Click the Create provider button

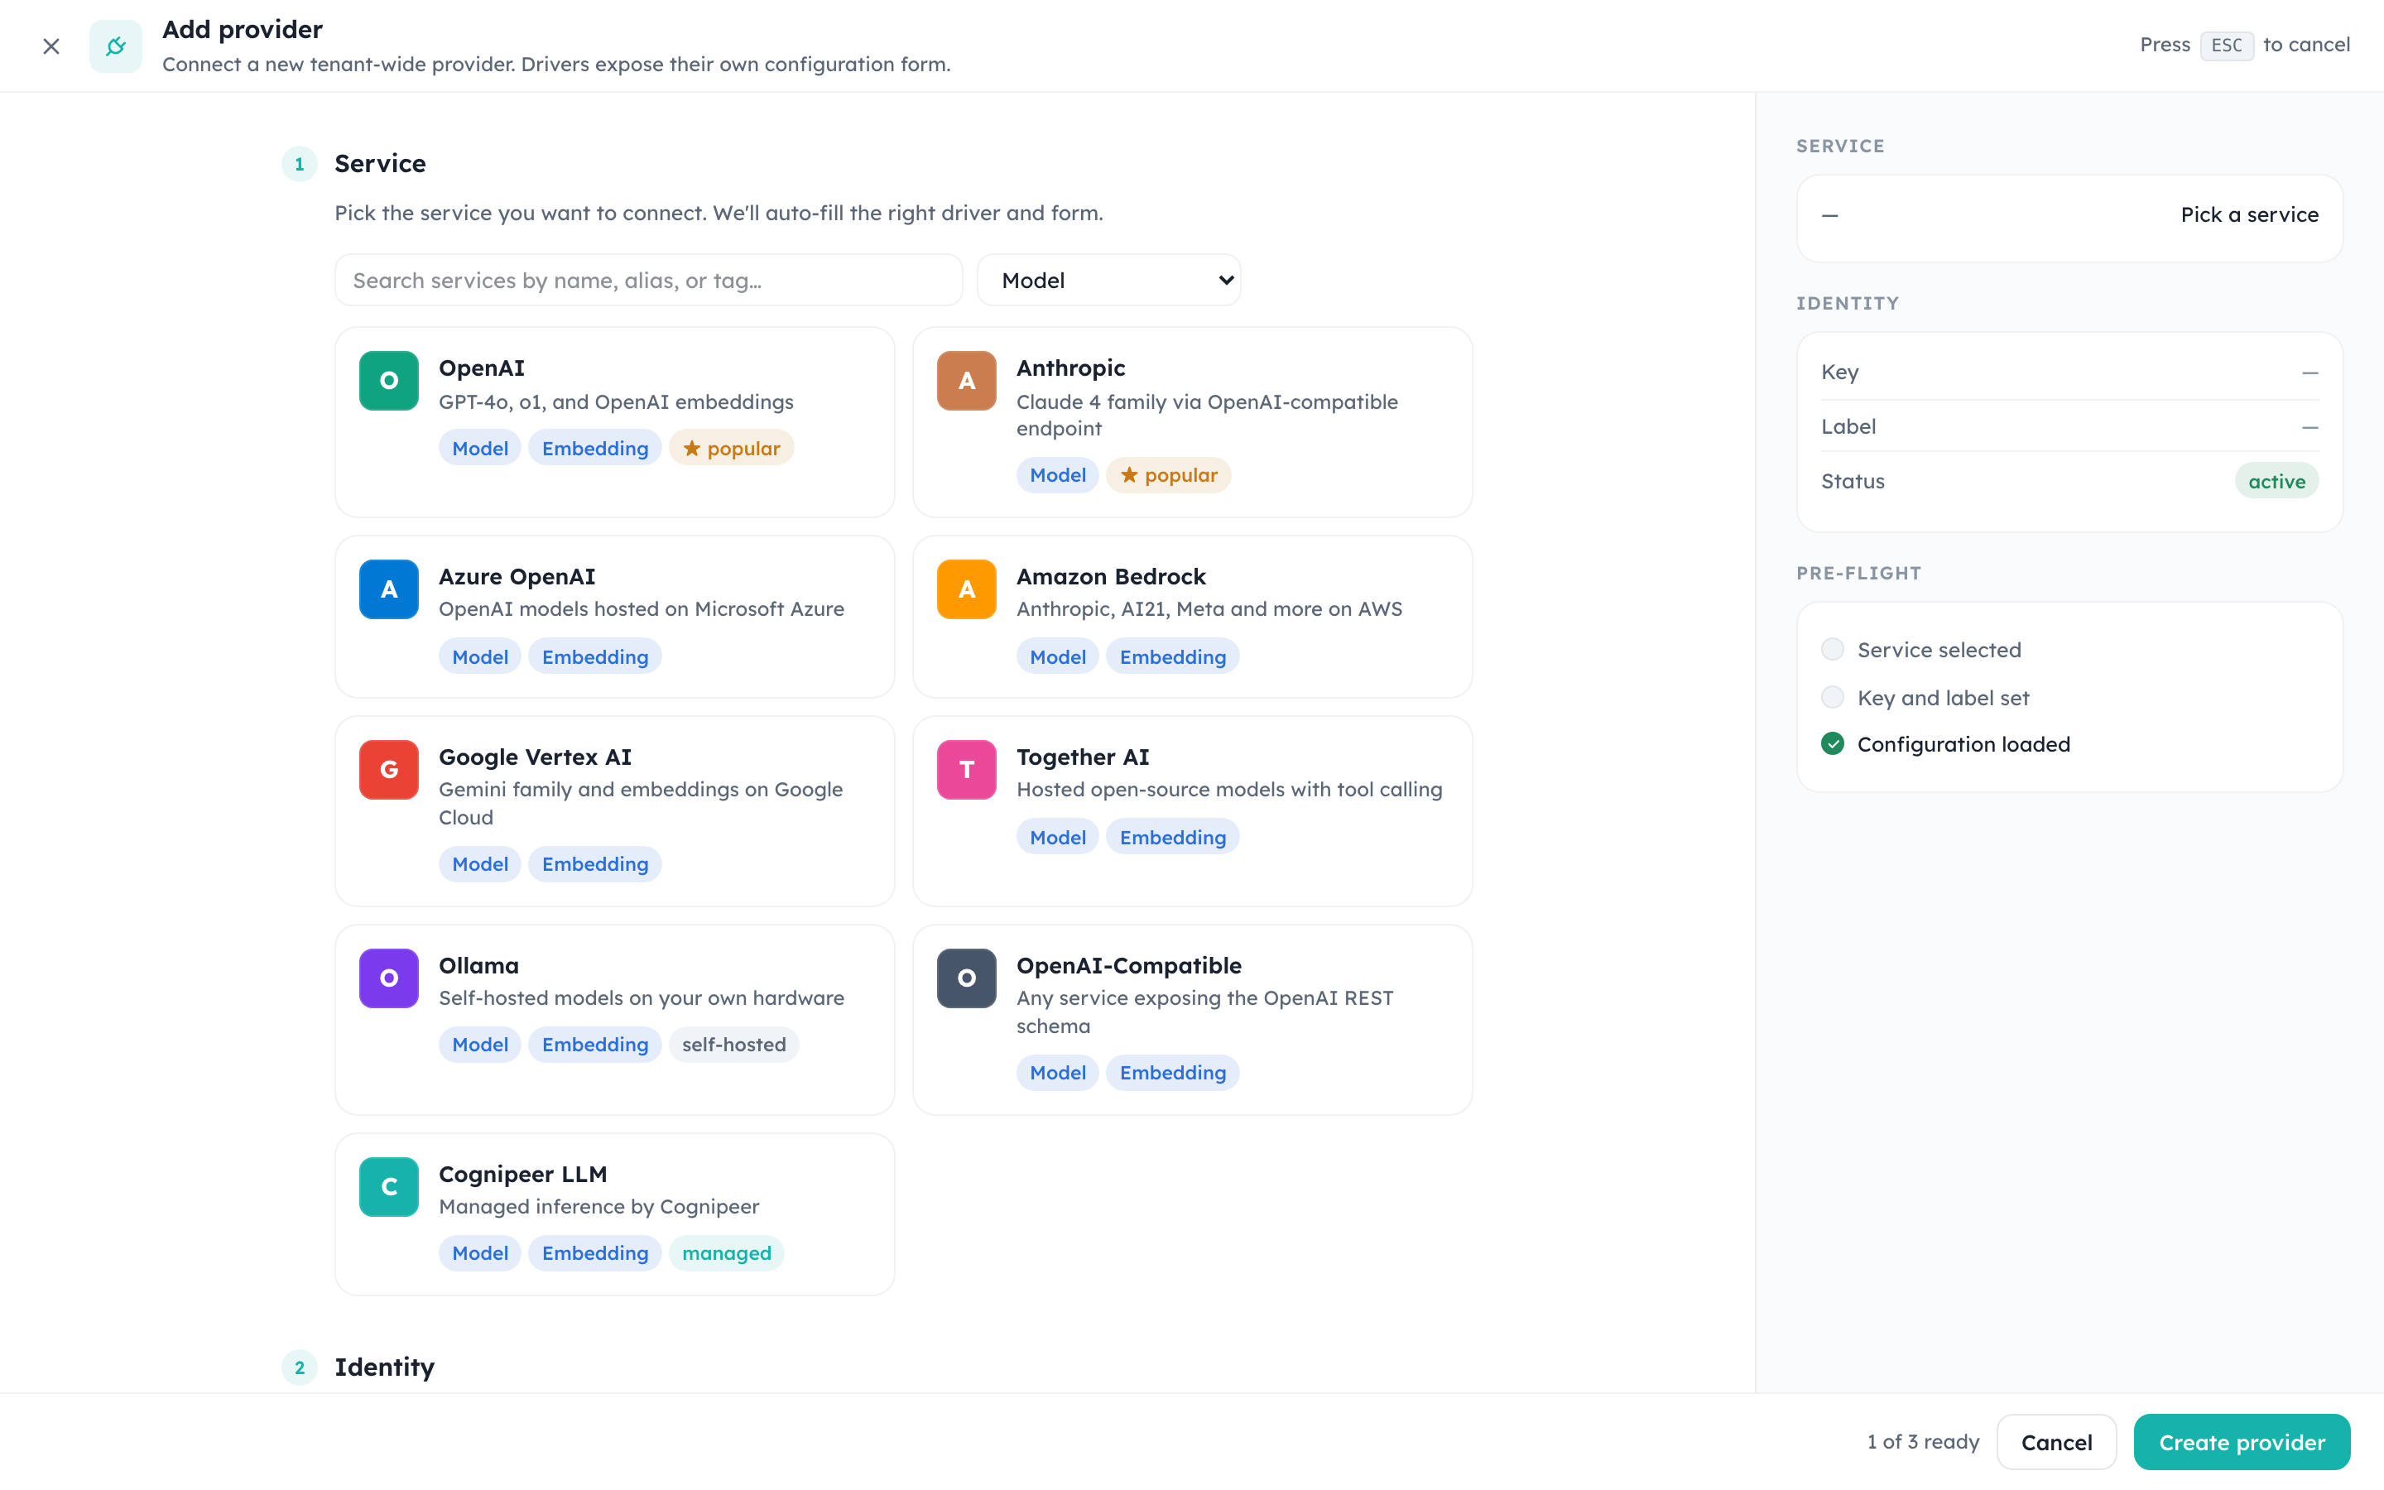pos(2241,1442)
